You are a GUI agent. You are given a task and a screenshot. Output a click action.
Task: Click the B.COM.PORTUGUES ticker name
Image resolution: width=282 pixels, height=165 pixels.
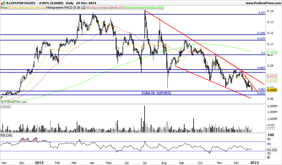click(x=21, y=3)
